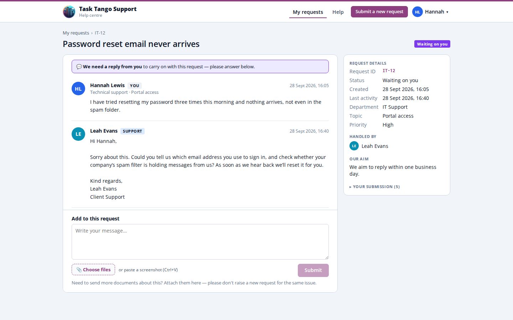Click the Task Tango Support logo icon
Image resolution: width=513 pixels, height=320 pixels.
(69, 12)
